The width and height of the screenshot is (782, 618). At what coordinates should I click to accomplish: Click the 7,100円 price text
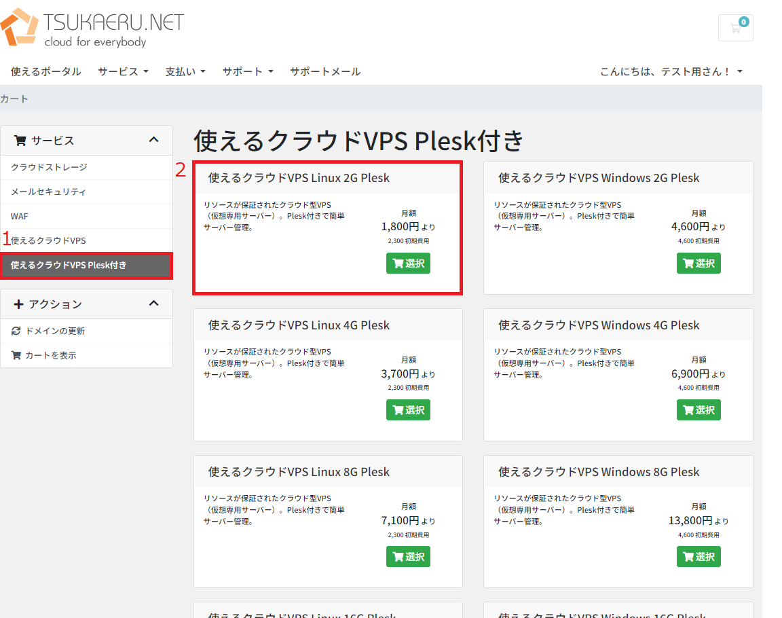400,521
